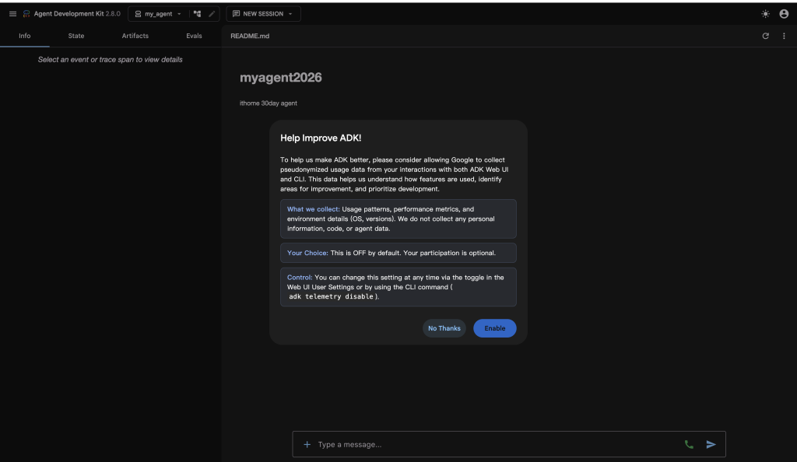Open the hamburger side menu

[x=12, y=14]
